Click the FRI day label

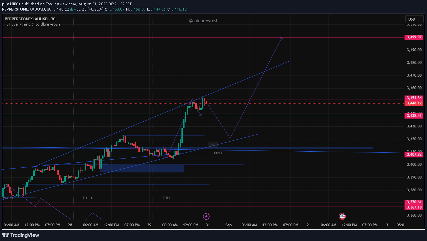pos(166,198)
